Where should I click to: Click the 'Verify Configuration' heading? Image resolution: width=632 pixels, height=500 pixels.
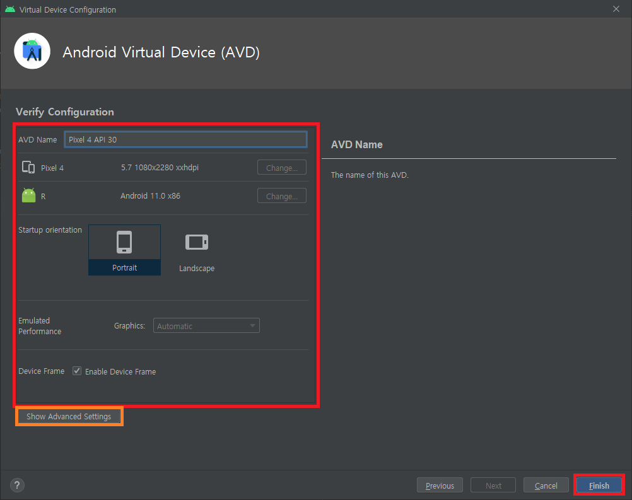tap(65, 112)
